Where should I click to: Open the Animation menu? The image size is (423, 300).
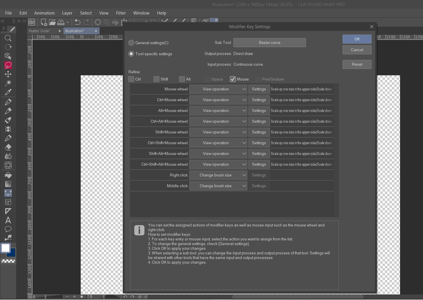click(x=44, y=13)
